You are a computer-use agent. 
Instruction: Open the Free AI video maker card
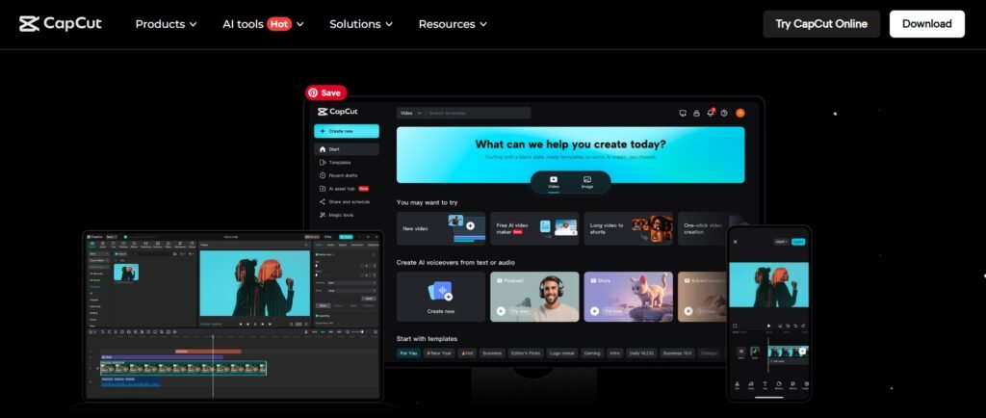pos(534,229)
